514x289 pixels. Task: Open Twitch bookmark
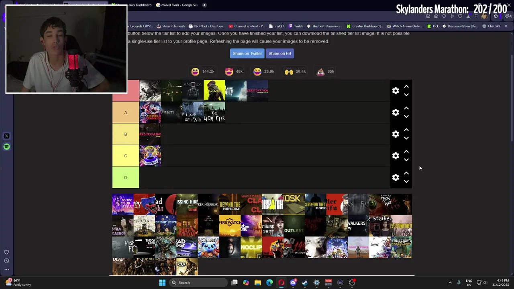[x=296, y=26]
